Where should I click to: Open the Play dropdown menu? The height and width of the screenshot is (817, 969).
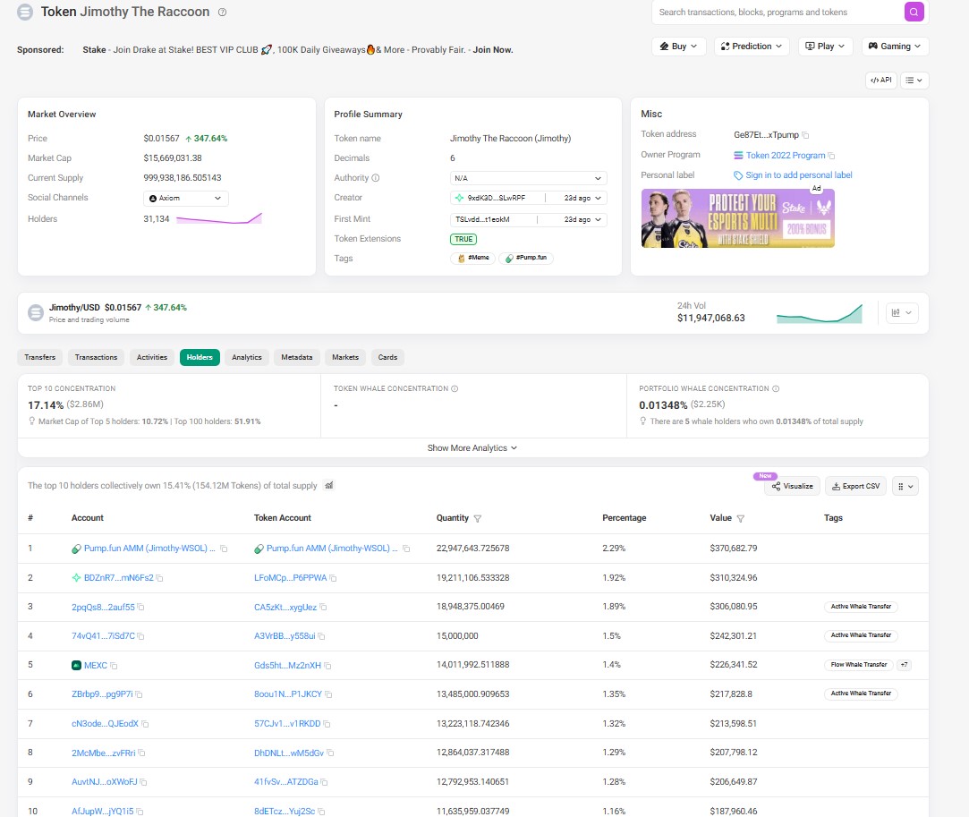[825, 47]
